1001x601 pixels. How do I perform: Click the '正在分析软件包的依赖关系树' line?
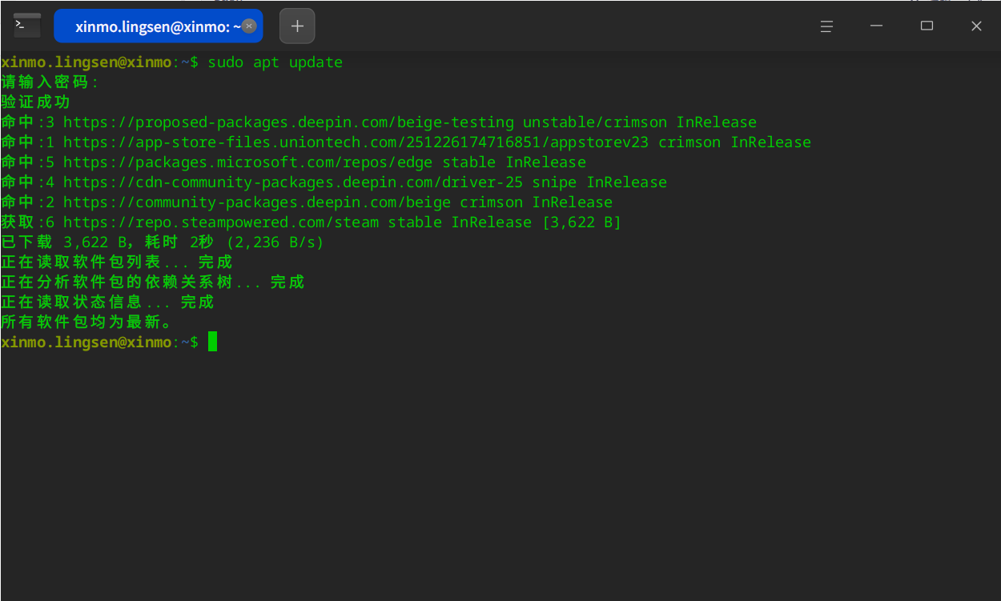(x=153, y=282)
